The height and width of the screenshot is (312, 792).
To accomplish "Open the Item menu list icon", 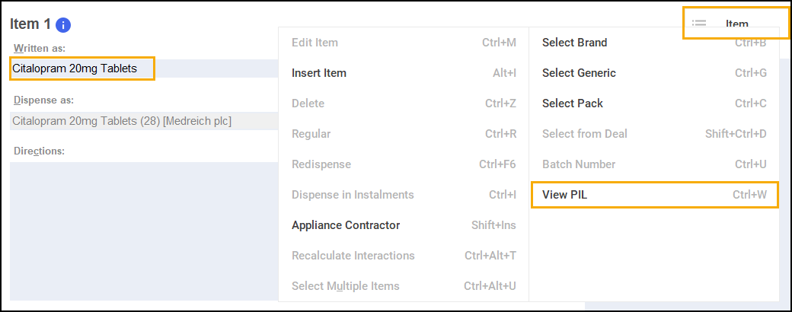I will [x=699, y=24].
